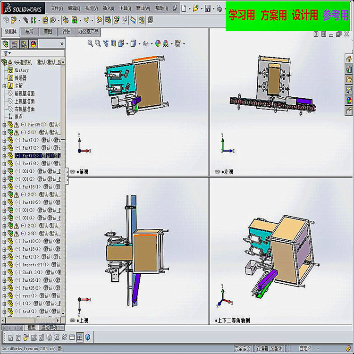Select the Previous View icon
Image resolution: width=354 pixels, height=354 pixels.
106,43
